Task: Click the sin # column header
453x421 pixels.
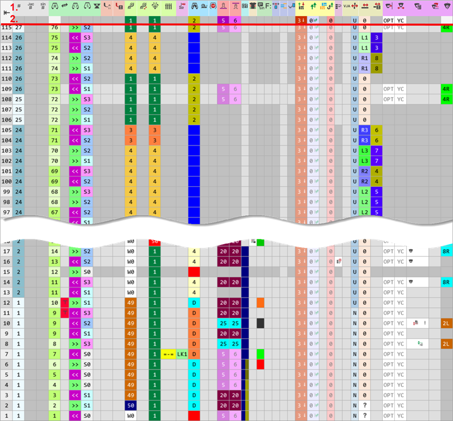Action: (x=43, y=7)
